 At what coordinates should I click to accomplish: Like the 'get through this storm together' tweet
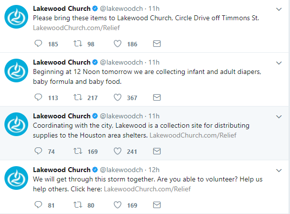pyautogui.click(x=118, y=205)
